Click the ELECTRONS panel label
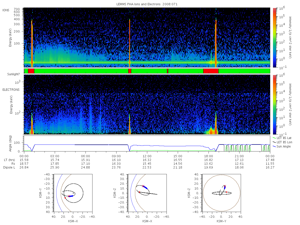Image resolution: width=300 pixels, height=225 pixels. [11, 89]
